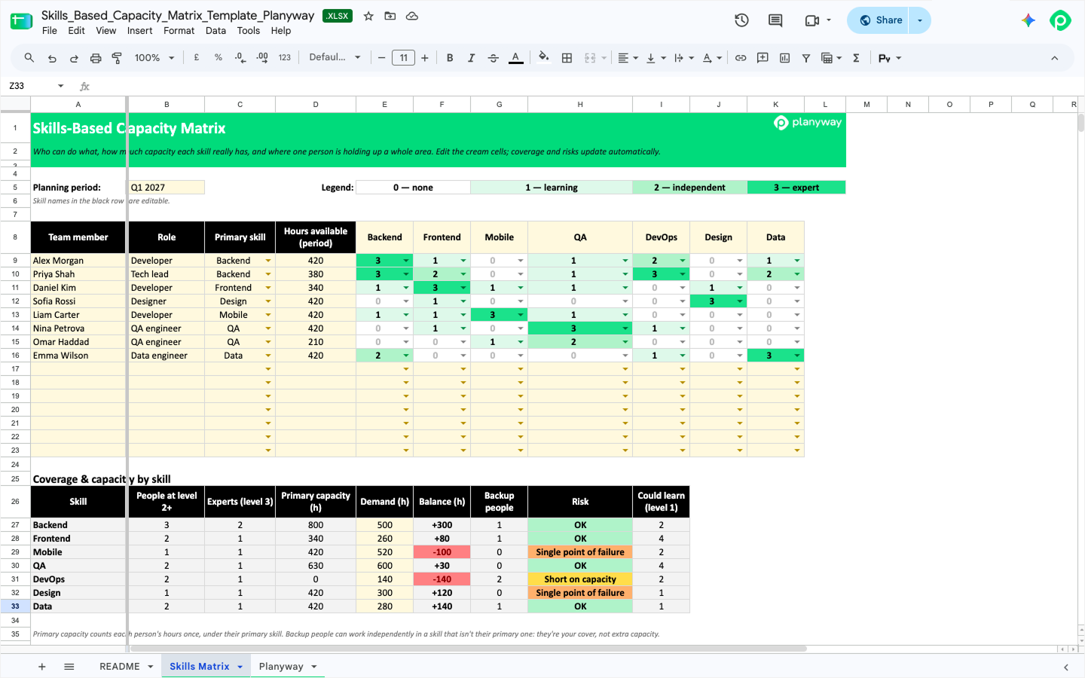Print the spreadsheet
Viewport: 1085px width, 678px height.
(96, 58)
